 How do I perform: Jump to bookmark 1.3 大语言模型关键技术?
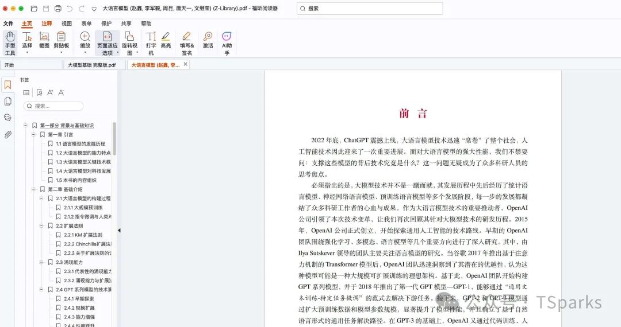click(x=83, y=162)
